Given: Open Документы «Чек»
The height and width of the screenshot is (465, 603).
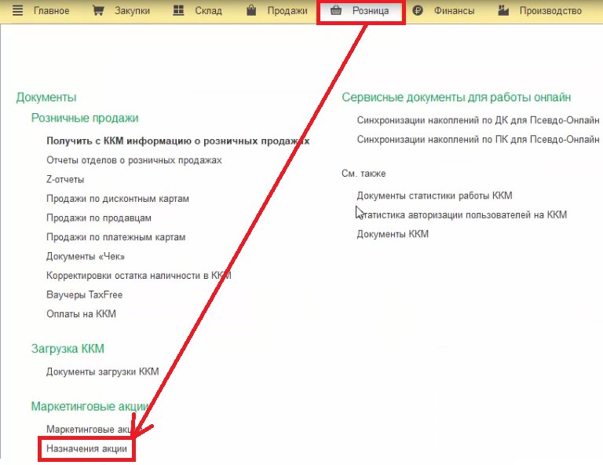Looking at the screenshot, I should click(x=86, y=257).
